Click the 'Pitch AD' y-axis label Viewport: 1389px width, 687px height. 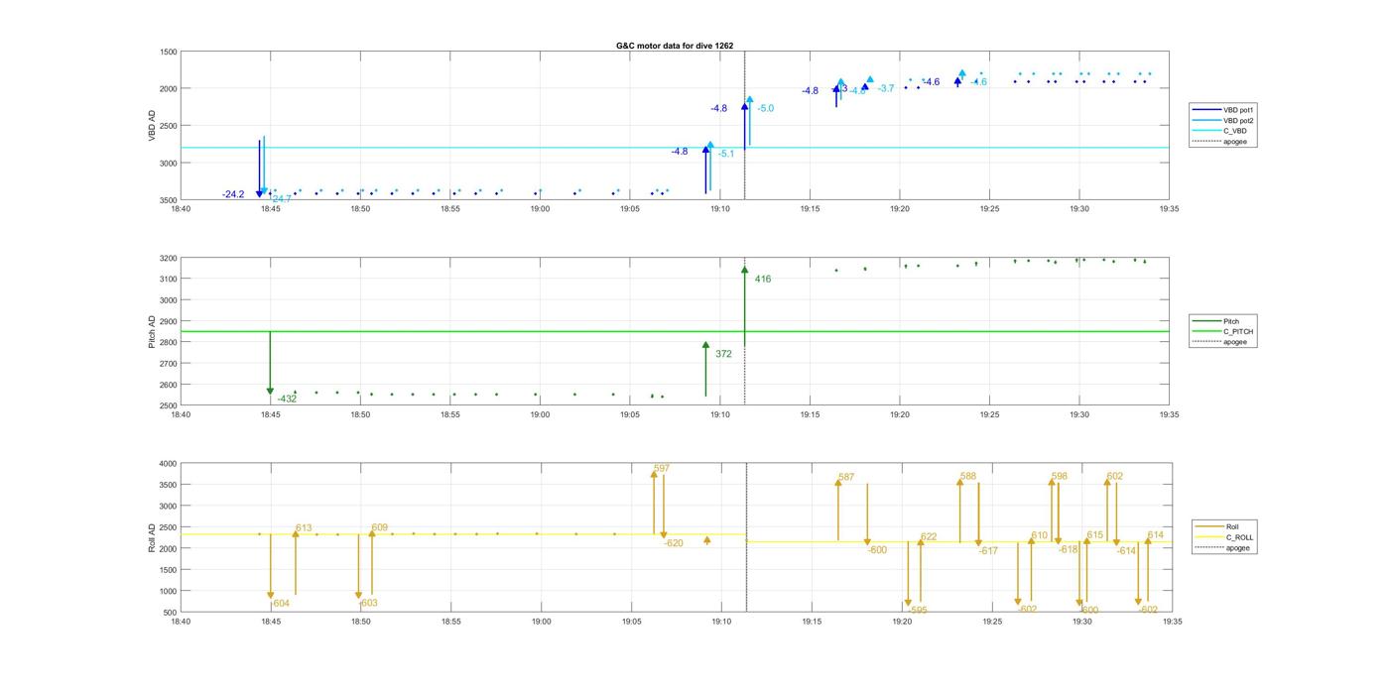point(152,332)
